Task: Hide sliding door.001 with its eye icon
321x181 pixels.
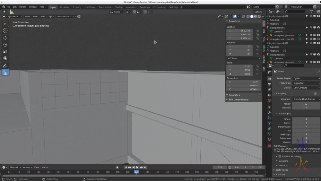Action: [x=311, y=28]
